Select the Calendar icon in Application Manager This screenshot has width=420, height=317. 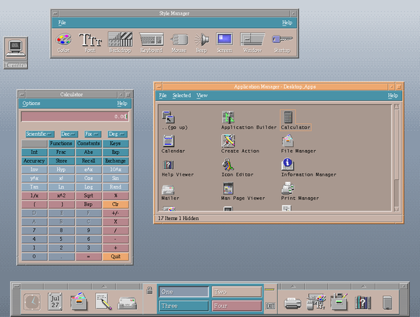tap(169, 141)
